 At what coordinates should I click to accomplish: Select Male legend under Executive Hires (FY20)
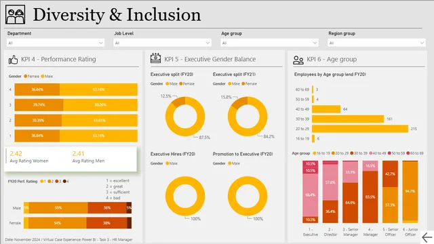[x=172, y=163]
